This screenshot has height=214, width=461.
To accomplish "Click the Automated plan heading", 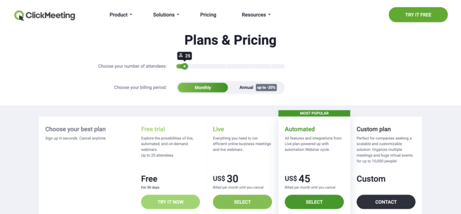I will [300, 129].
